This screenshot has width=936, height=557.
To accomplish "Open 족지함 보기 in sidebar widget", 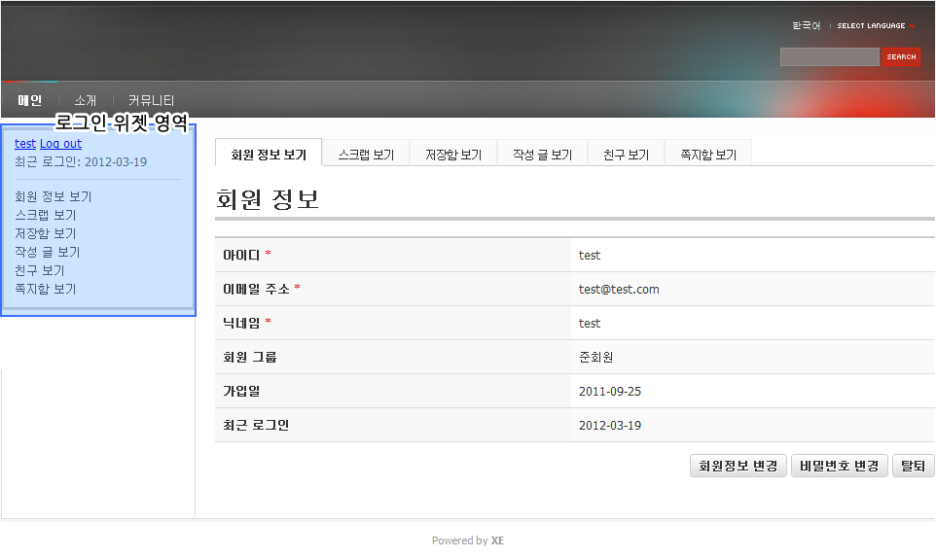I will pos(46,289).
